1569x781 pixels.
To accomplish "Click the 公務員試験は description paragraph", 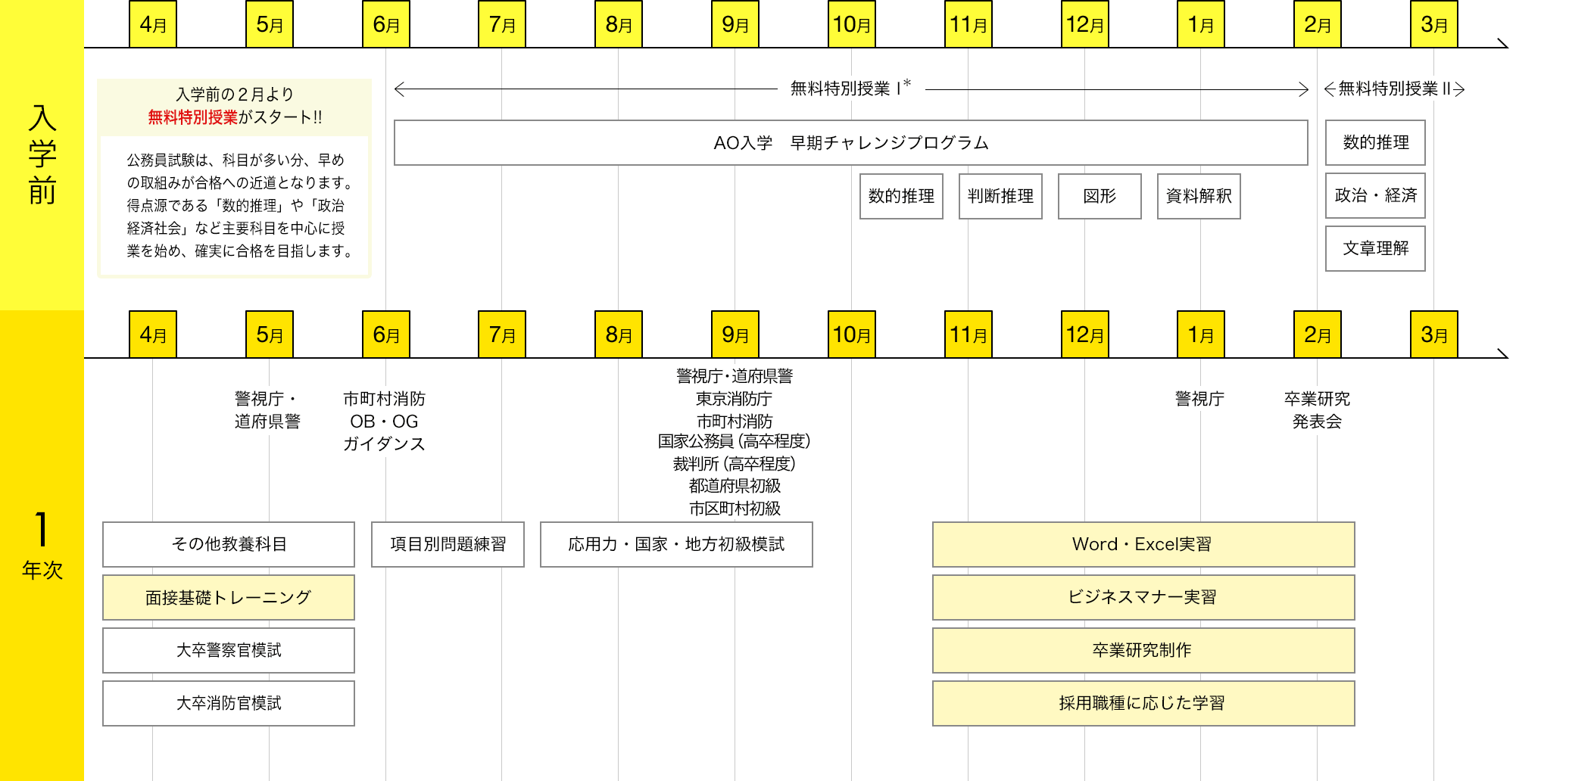I will (240, 205).
